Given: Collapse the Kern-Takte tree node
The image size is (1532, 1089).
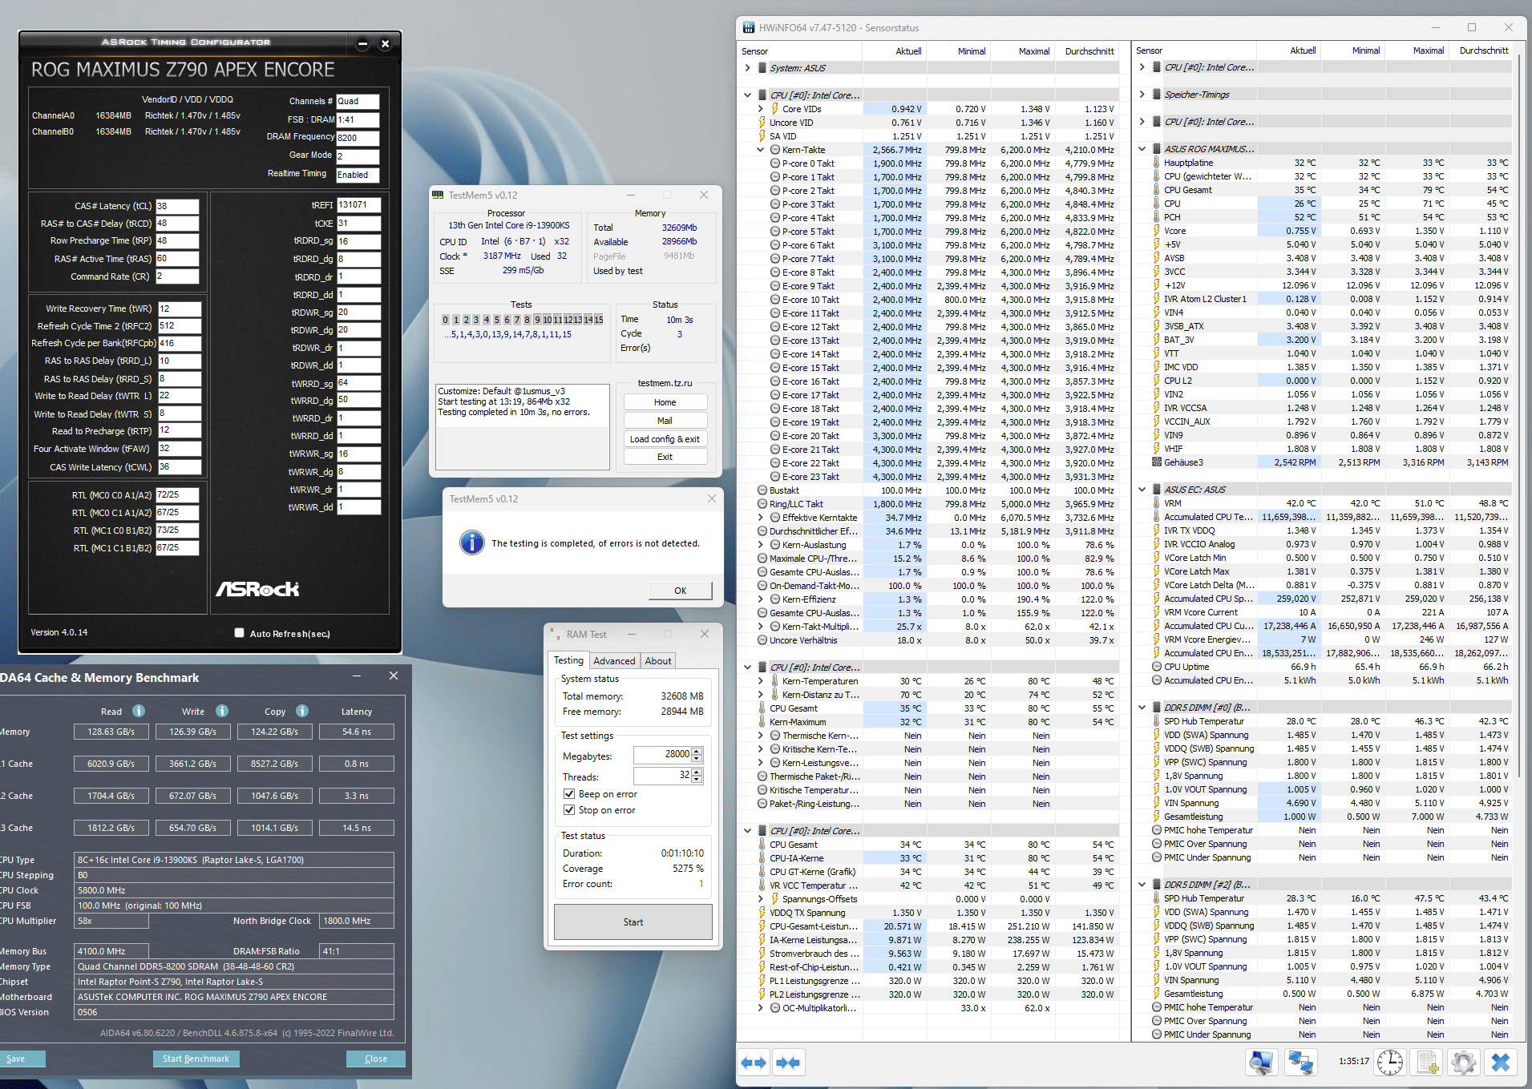Looking at the screenshot, I should (760, 150).
